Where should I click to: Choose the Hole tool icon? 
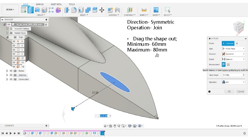(x=44, y=10)
